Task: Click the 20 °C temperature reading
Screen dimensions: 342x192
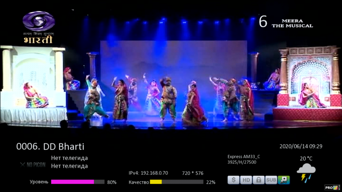Action: pyautogui.click(x=306, y=158)
